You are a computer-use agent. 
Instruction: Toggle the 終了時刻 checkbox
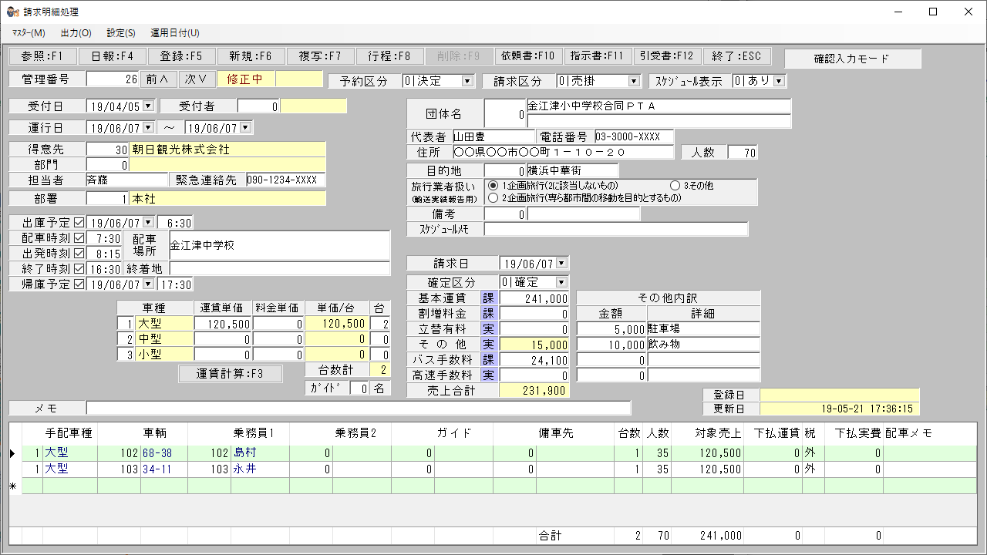click(x=79, y=269)
